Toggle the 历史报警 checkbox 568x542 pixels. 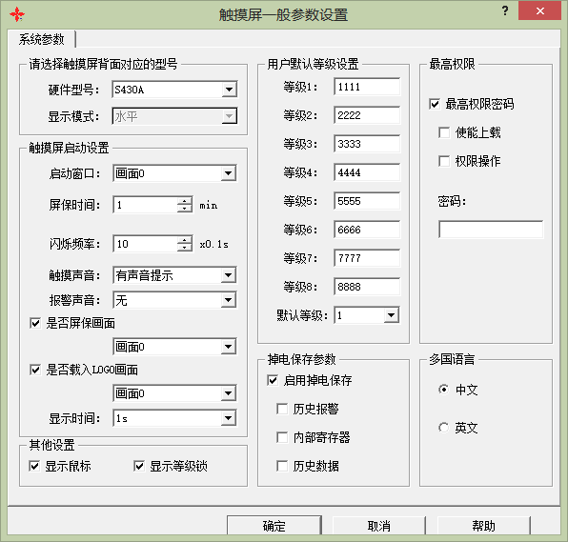(x=282, y=409)
